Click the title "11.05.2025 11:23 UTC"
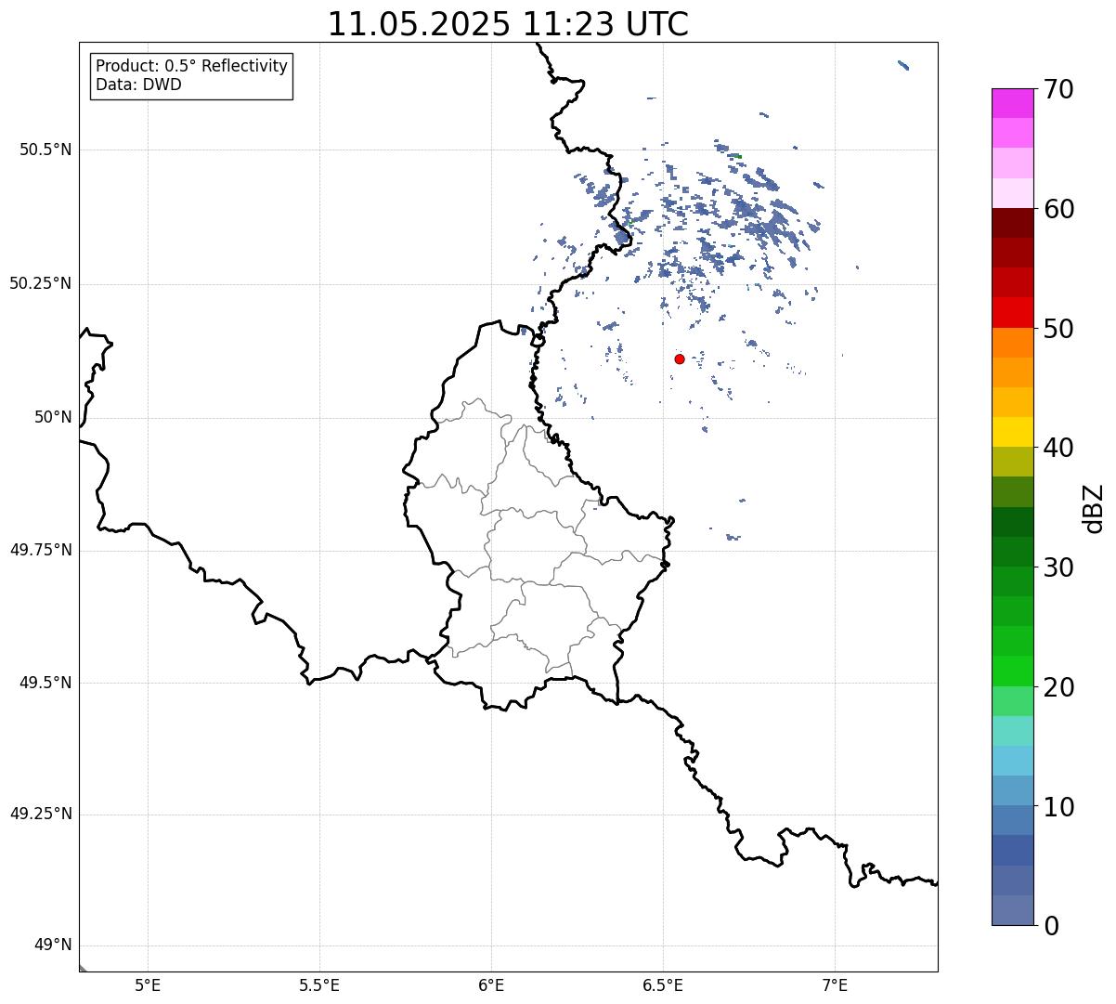 click(508, 23)
